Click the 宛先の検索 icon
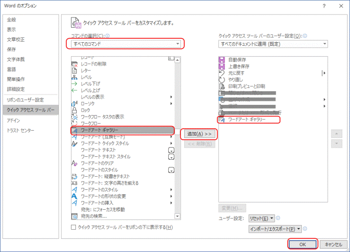Viewport: 350px width, 252px height. coord(74,216)
